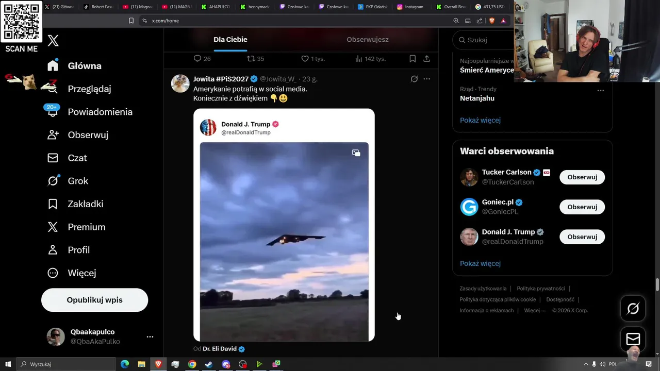The height and width of the screenshot is (371, 660).
Task: Click the browser bookmark page icon
Action: click(x=131, y=21)
